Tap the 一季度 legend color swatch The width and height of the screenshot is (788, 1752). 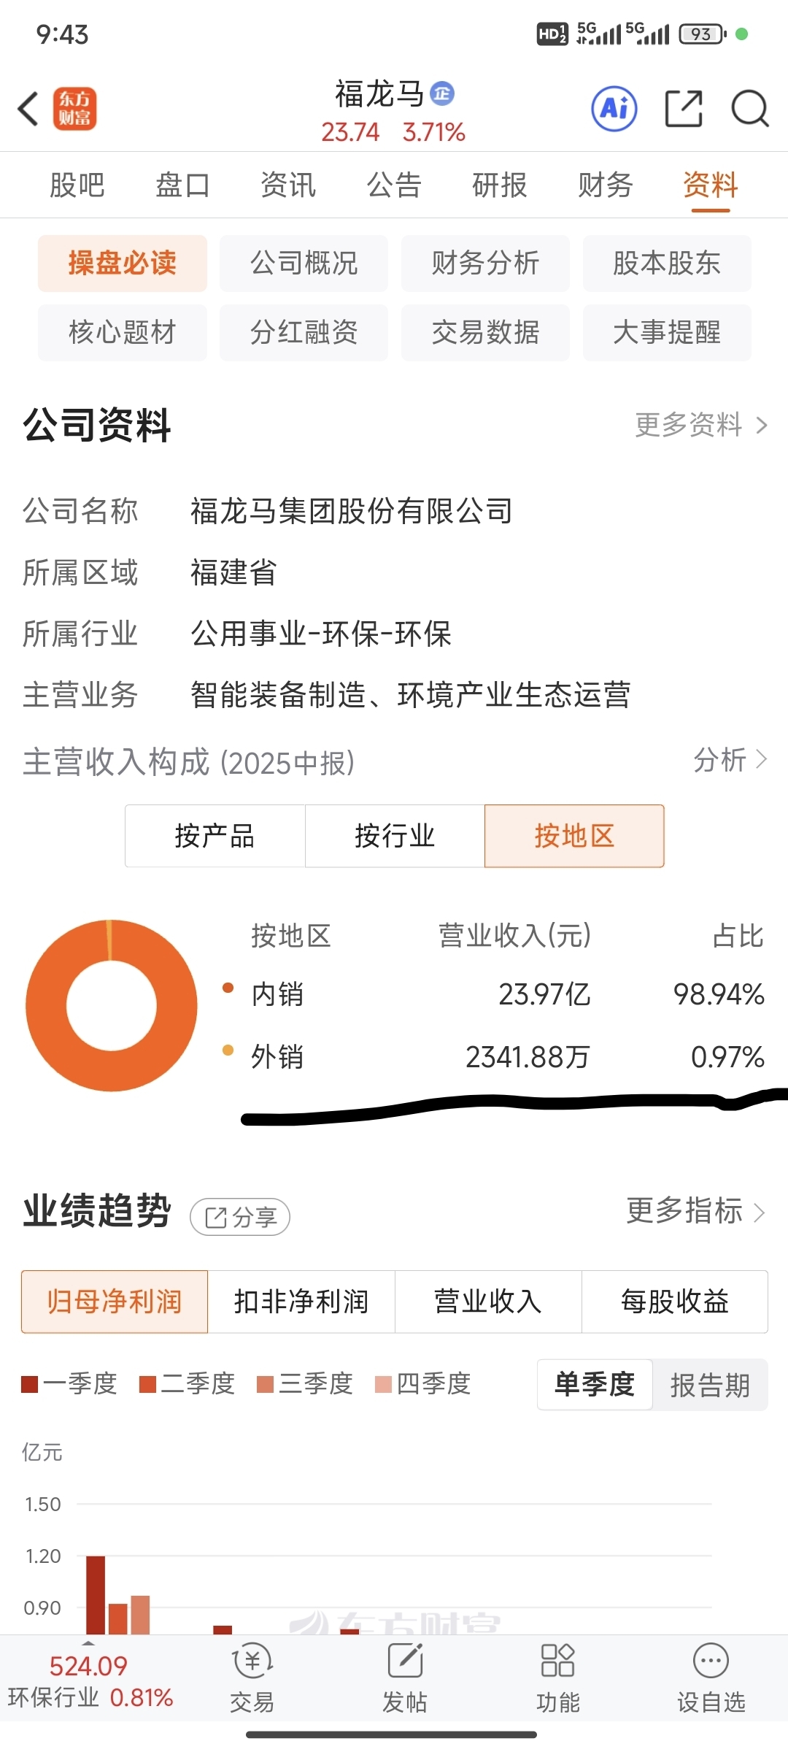(x=30, y=1384)
